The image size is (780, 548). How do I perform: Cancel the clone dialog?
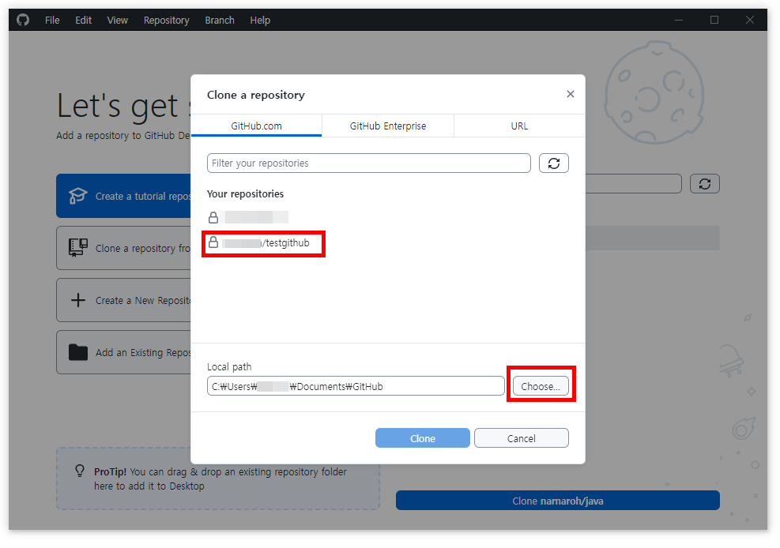[522, 438]
